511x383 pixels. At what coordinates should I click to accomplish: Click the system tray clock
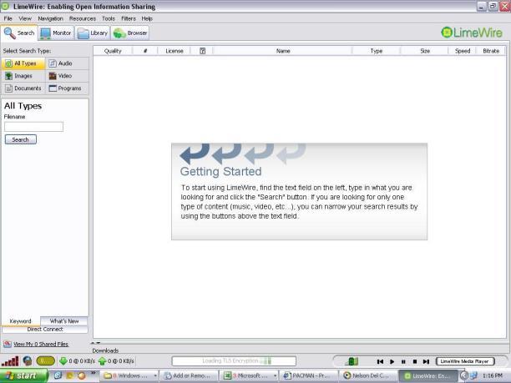pos(492,375)
